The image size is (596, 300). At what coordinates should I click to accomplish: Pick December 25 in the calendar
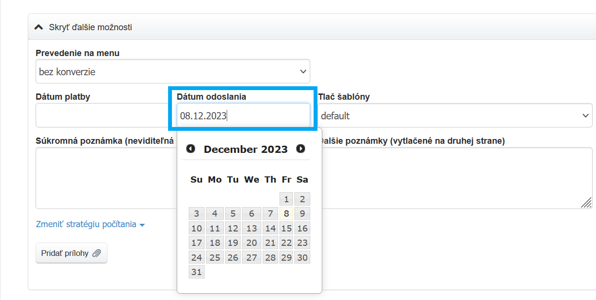click(215, 257)
